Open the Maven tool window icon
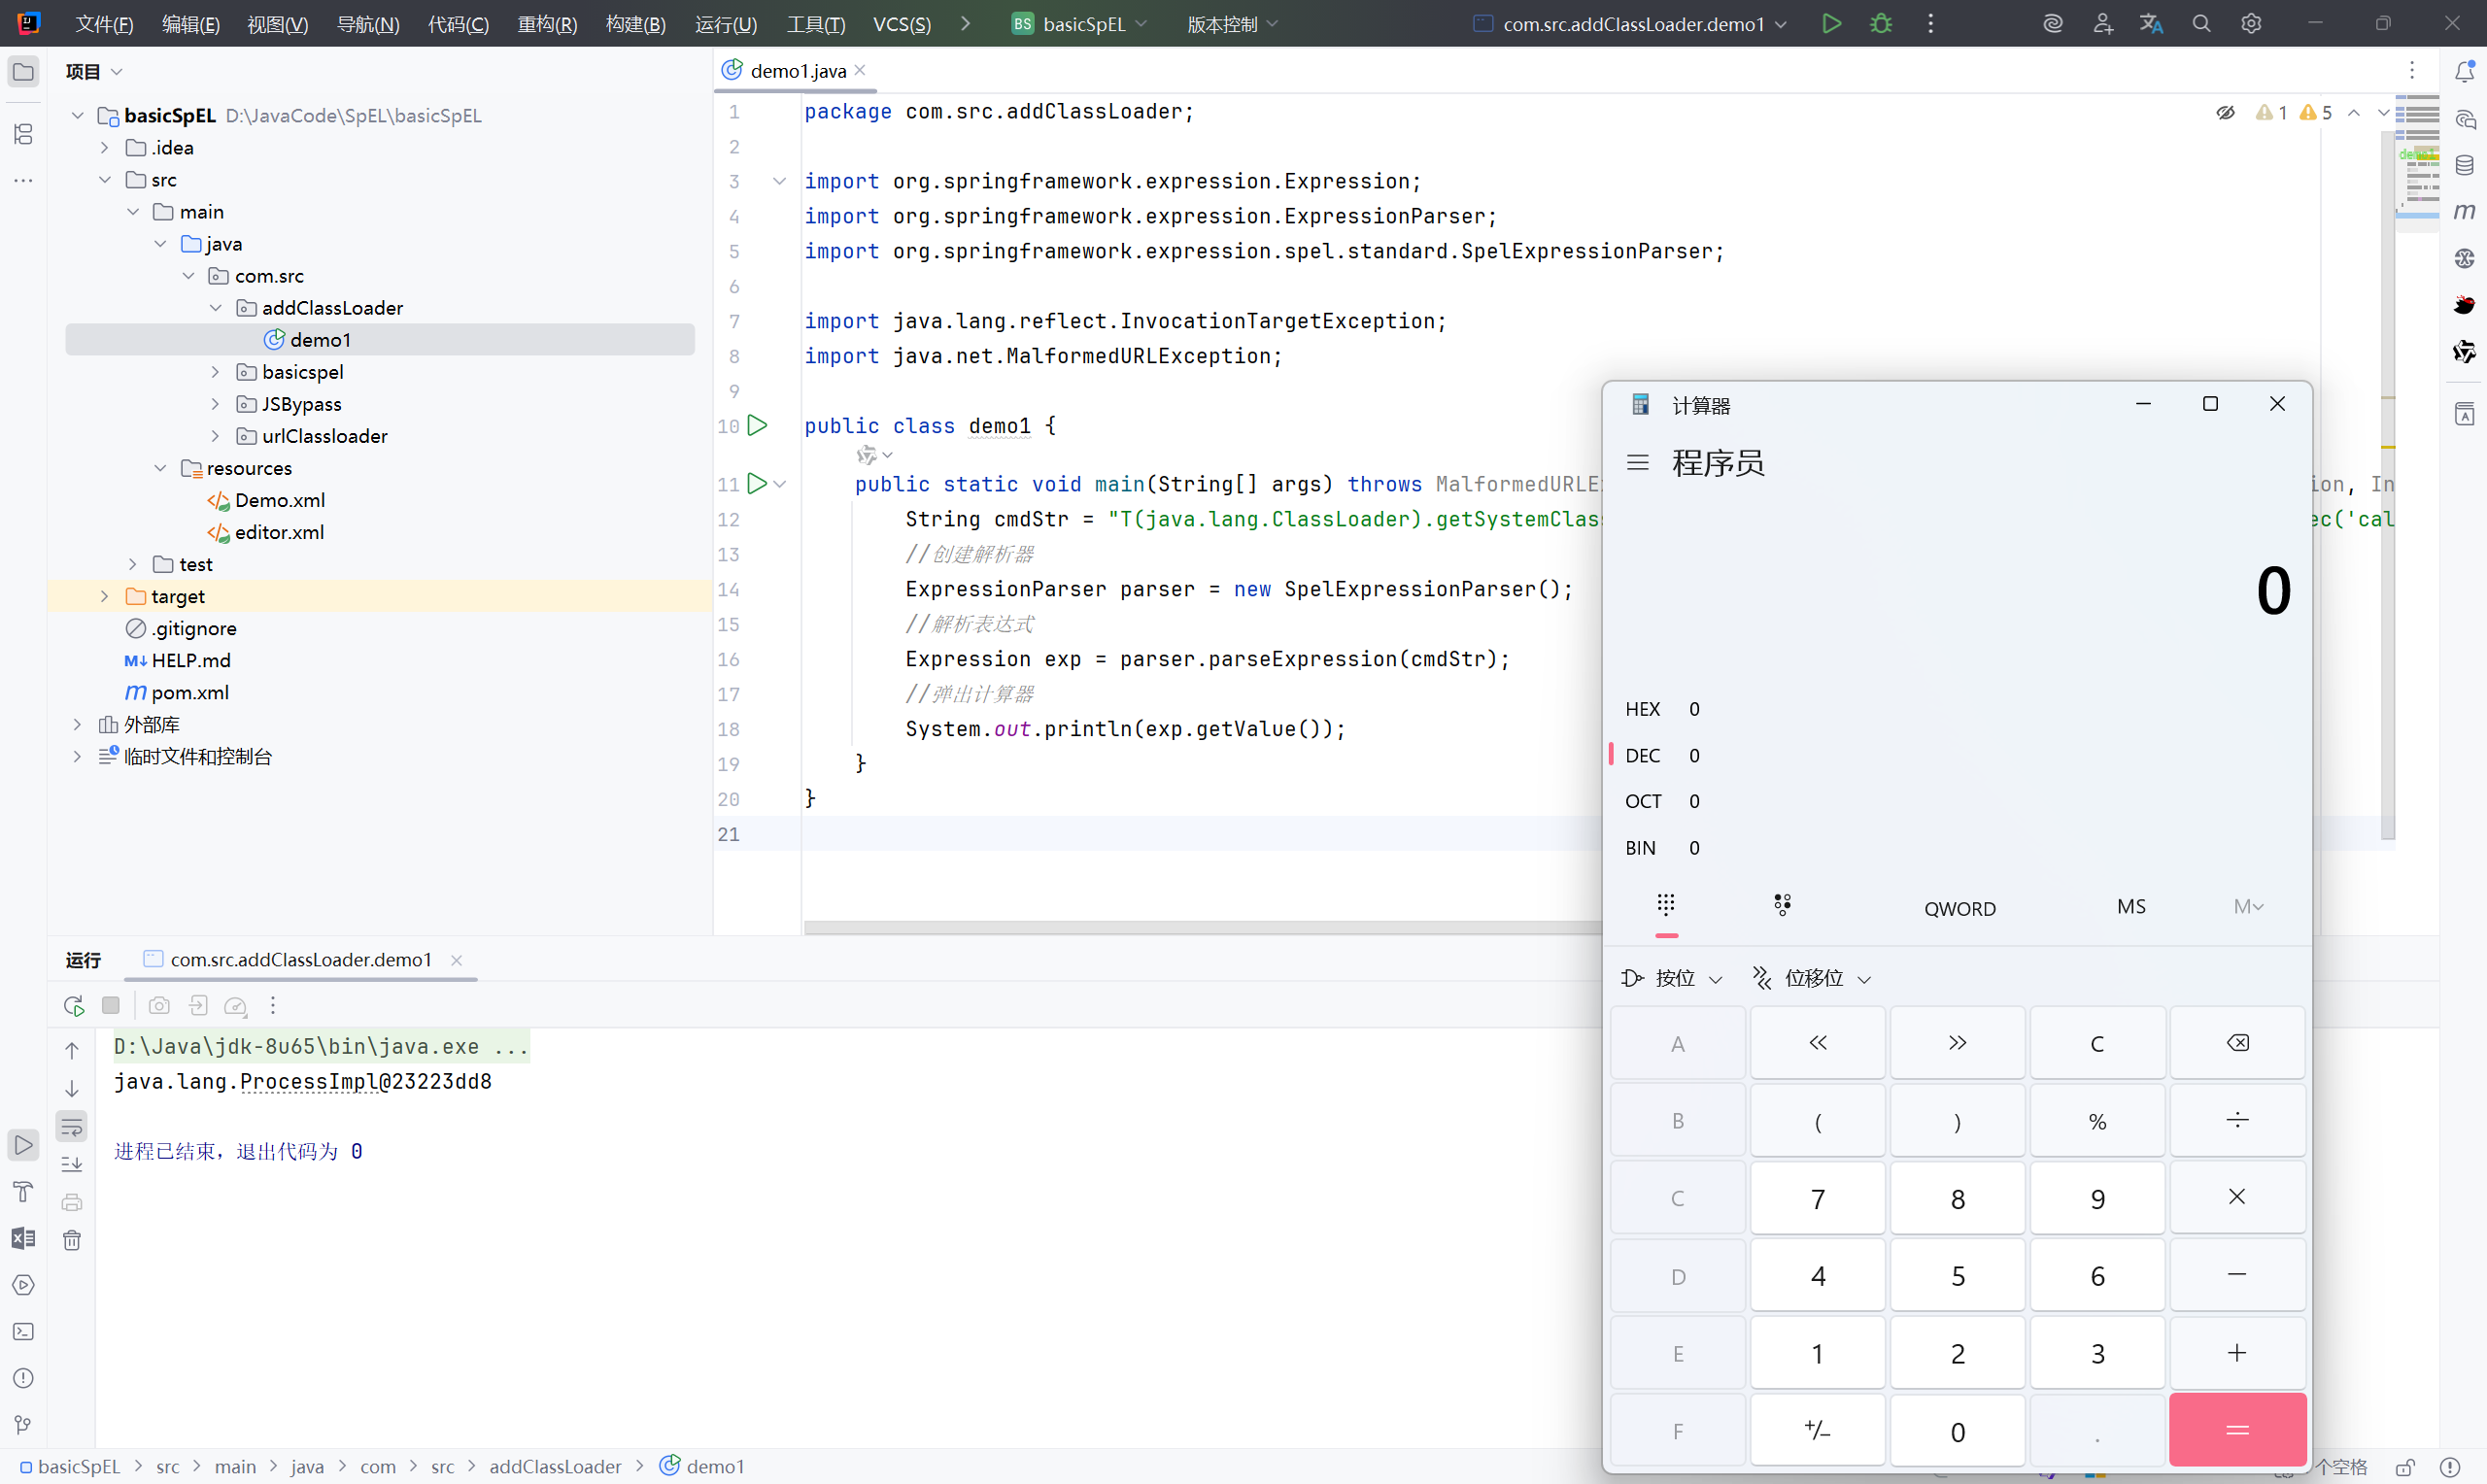This screenshot has width=2487, height=1484. (x=2464, y=212)
